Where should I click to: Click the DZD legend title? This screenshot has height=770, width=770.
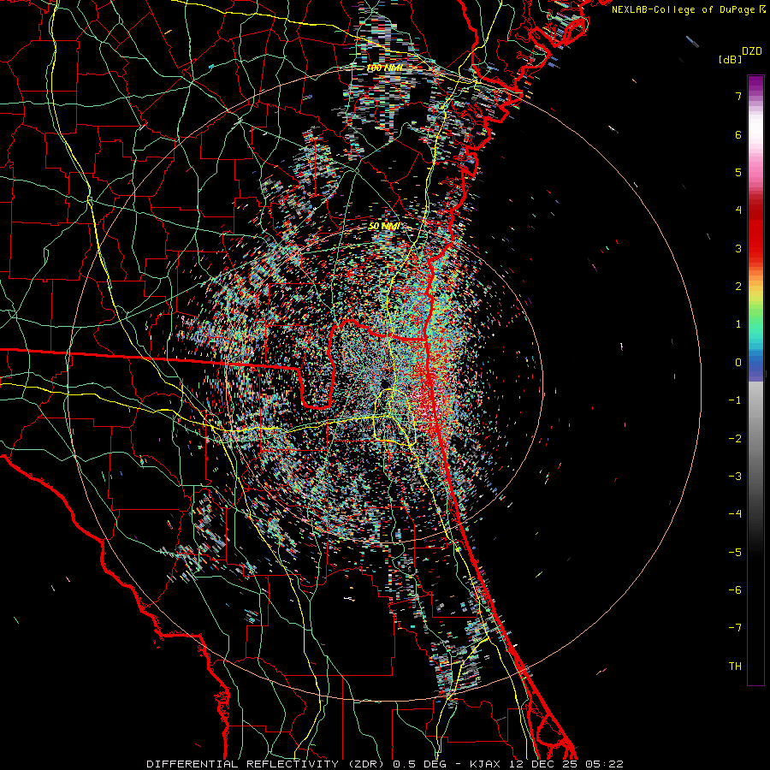coord(752,51)
